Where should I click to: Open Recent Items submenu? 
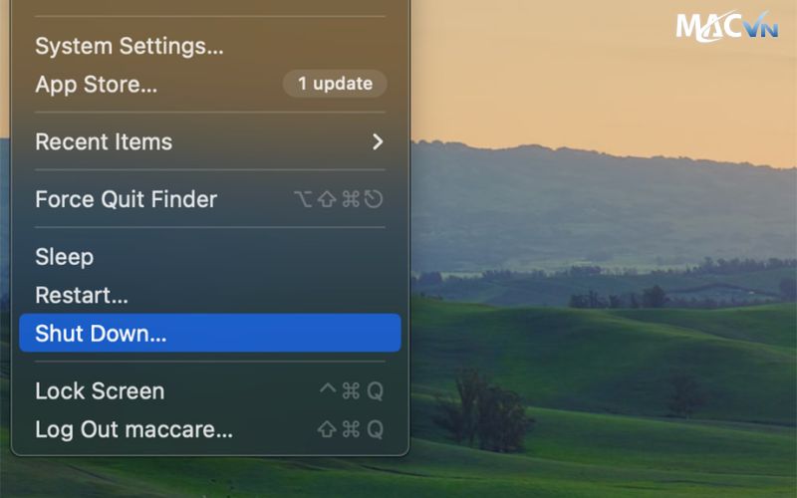[x=210, y=141]
